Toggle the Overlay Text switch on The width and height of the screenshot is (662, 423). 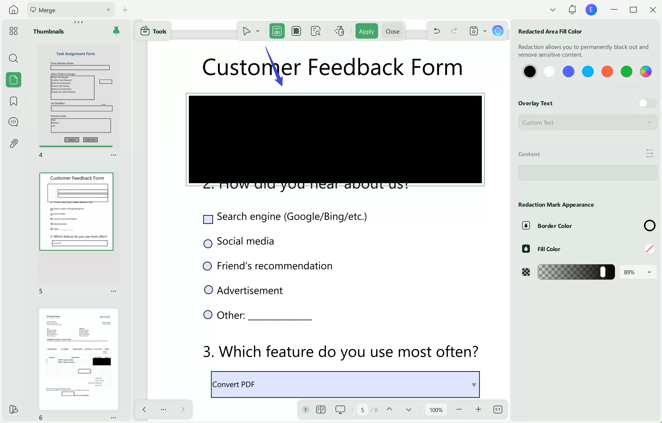point(647,103)
